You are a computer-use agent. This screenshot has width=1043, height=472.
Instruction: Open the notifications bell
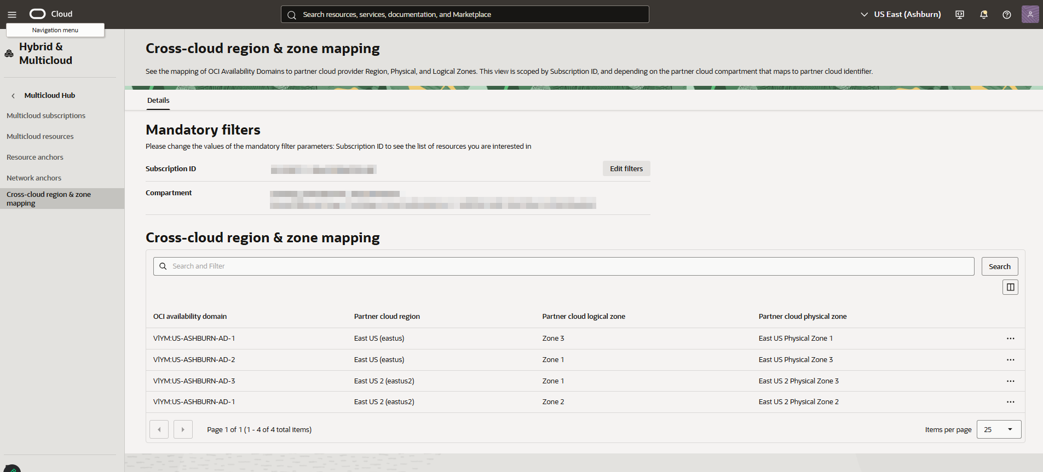984,15
